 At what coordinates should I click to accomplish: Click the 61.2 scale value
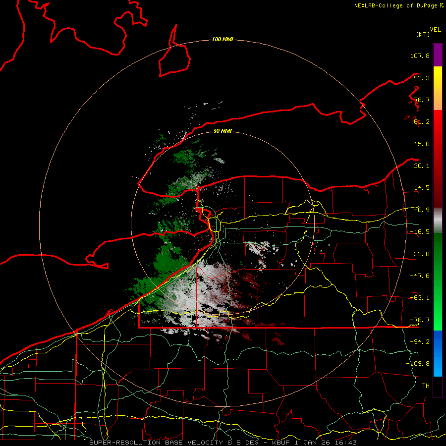point(422,122)
